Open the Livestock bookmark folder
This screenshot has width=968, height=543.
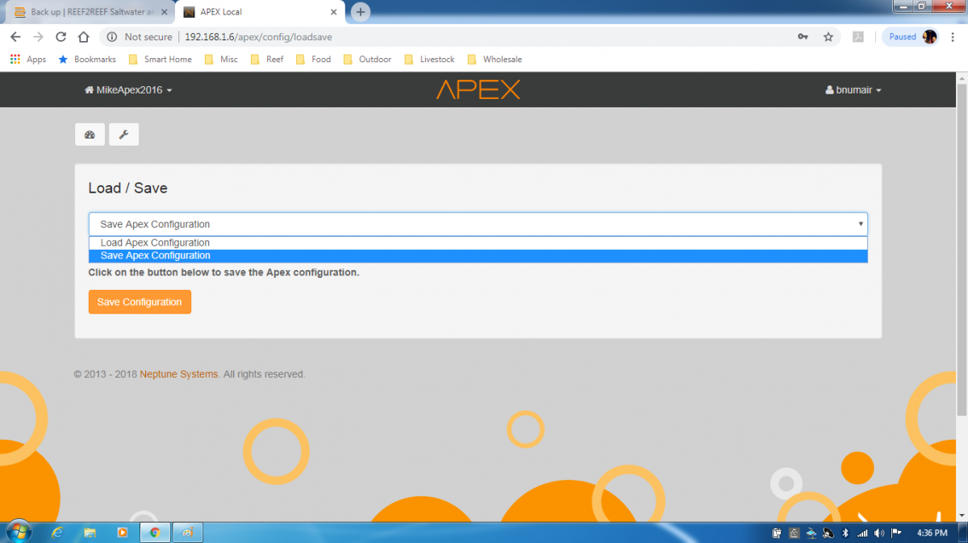(x=429, y=60)
